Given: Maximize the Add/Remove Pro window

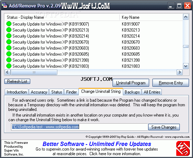Looking at the screenshot, I should (179, 6).
